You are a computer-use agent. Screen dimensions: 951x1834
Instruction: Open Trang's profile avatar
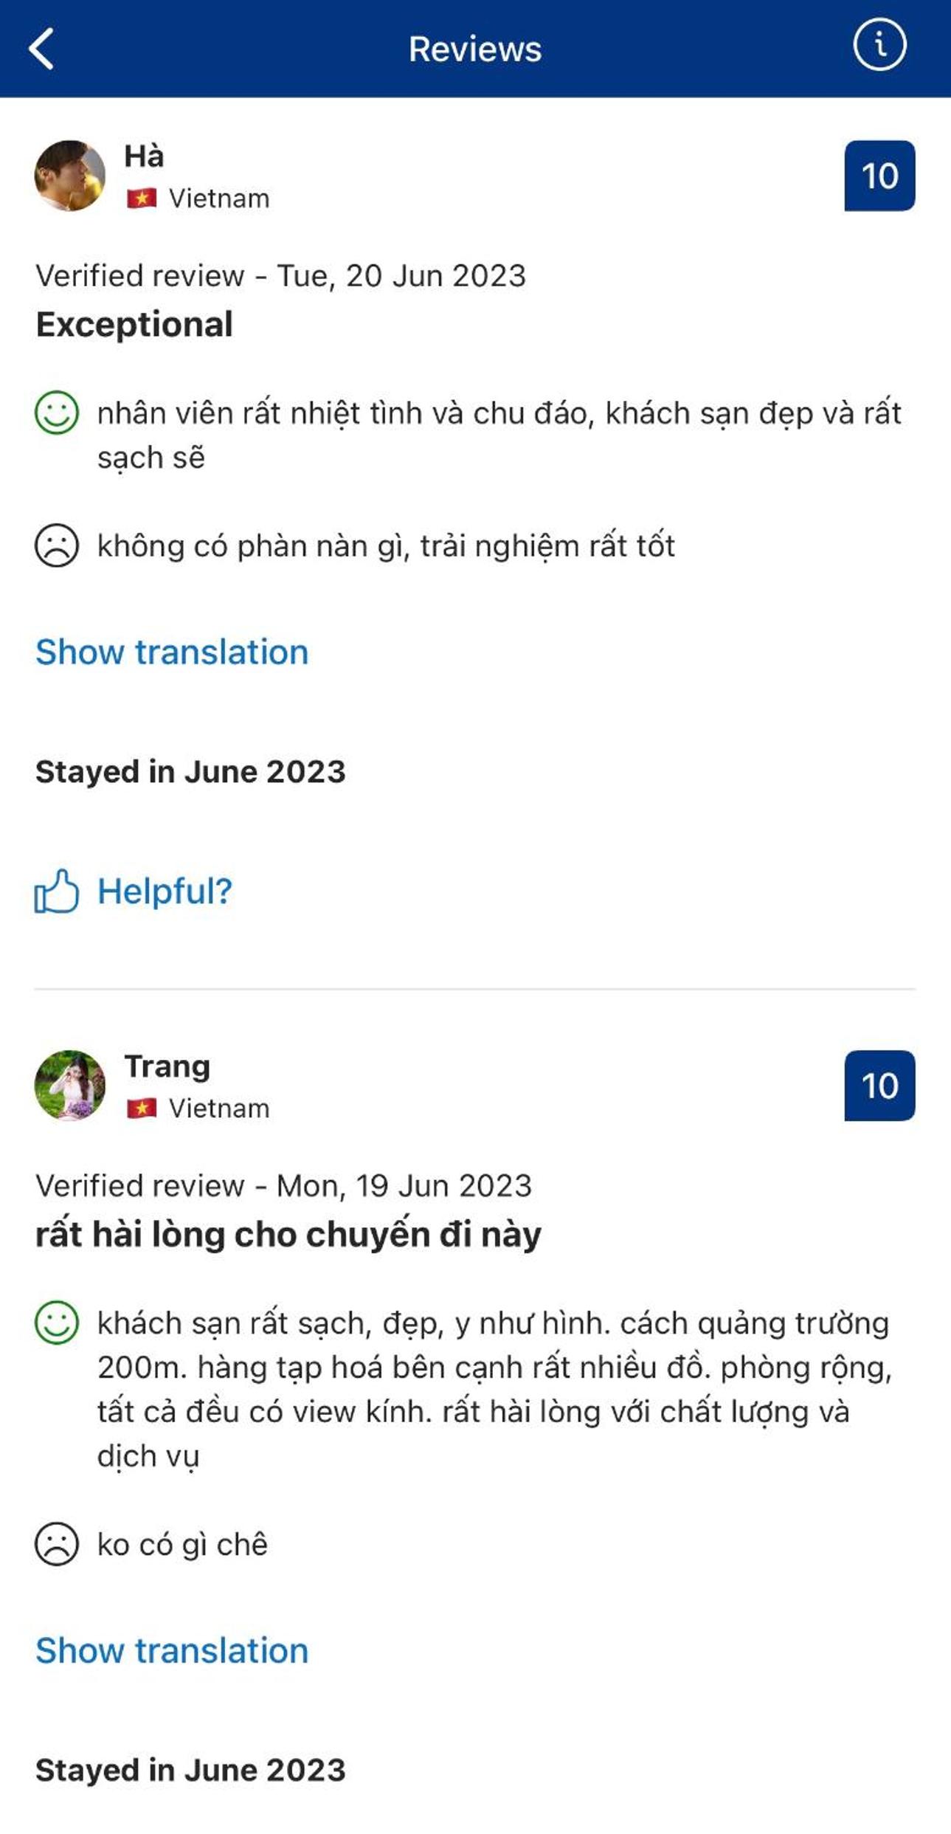pos(70,1086)
